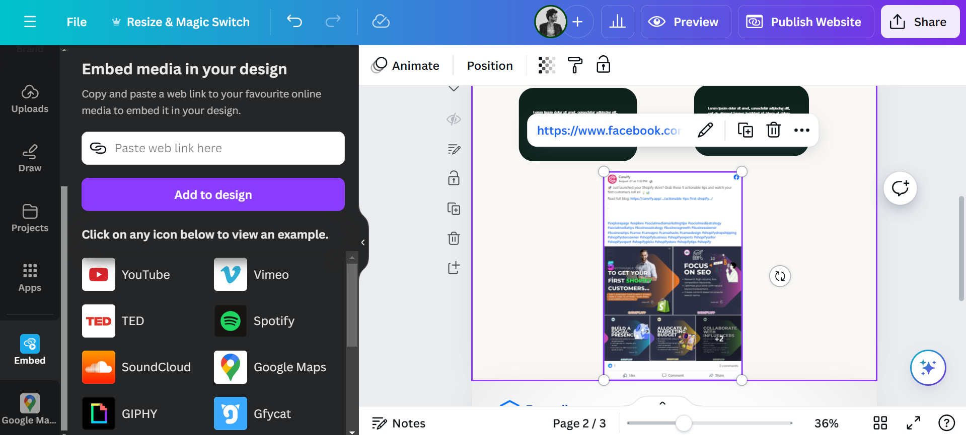
Task: Click the add comment bubble icon
Action: [x=900, y=188]
